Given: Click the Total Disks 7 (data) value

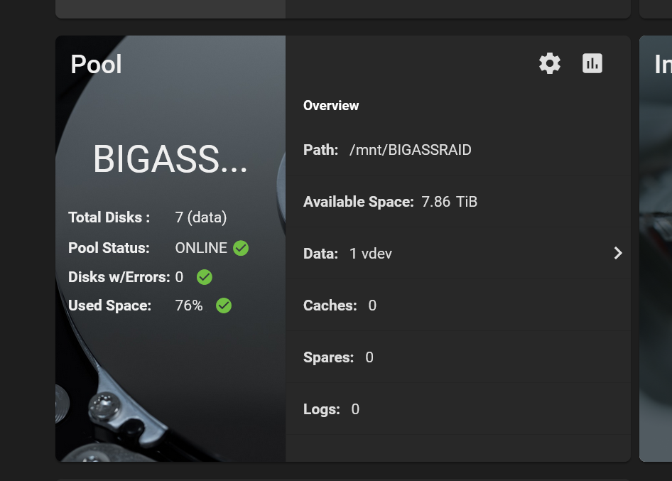Looking at the screenshot, I should click(x=200, y=217).
